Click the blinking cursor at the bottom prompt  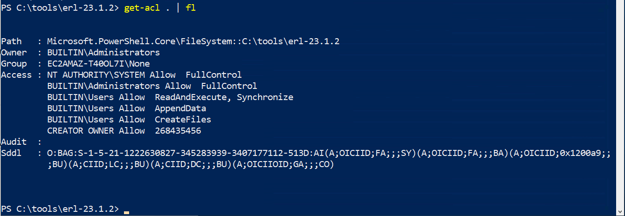[x=126, y=212]
